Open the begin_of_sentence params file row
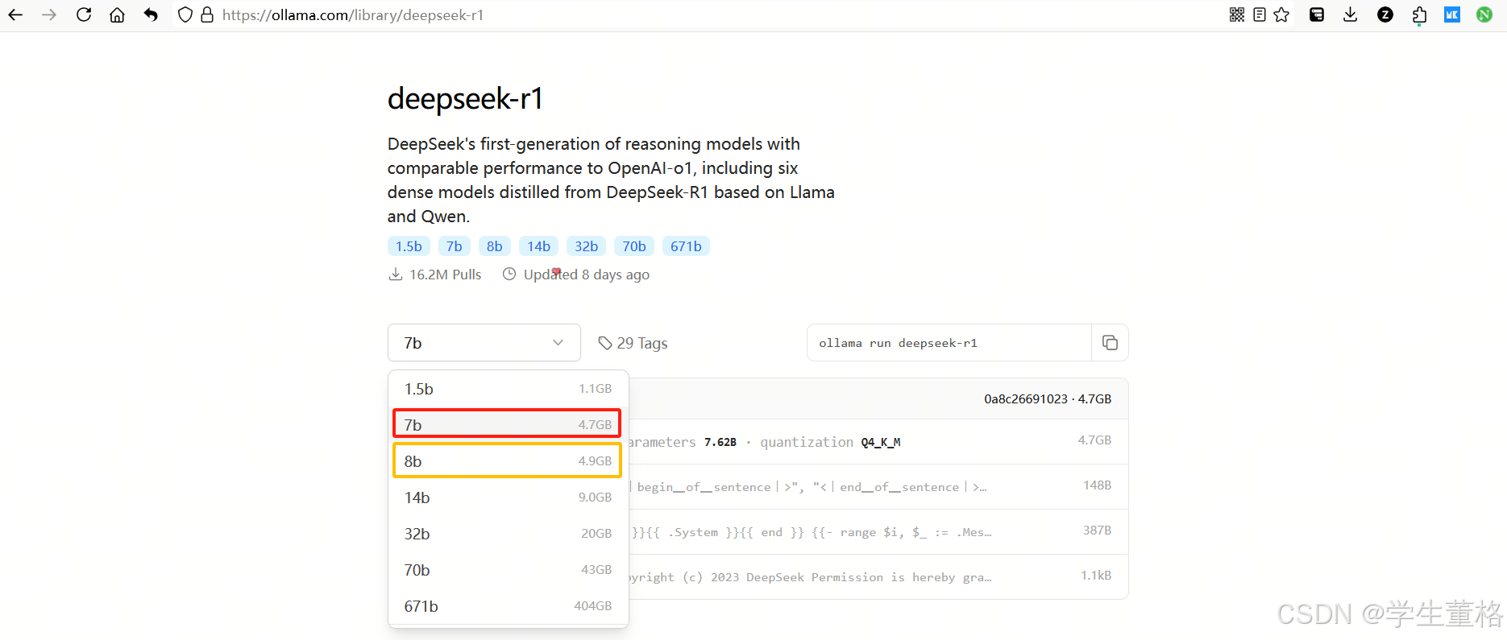1507x640 pixels. pyautogui.click(x=878, y=487)
